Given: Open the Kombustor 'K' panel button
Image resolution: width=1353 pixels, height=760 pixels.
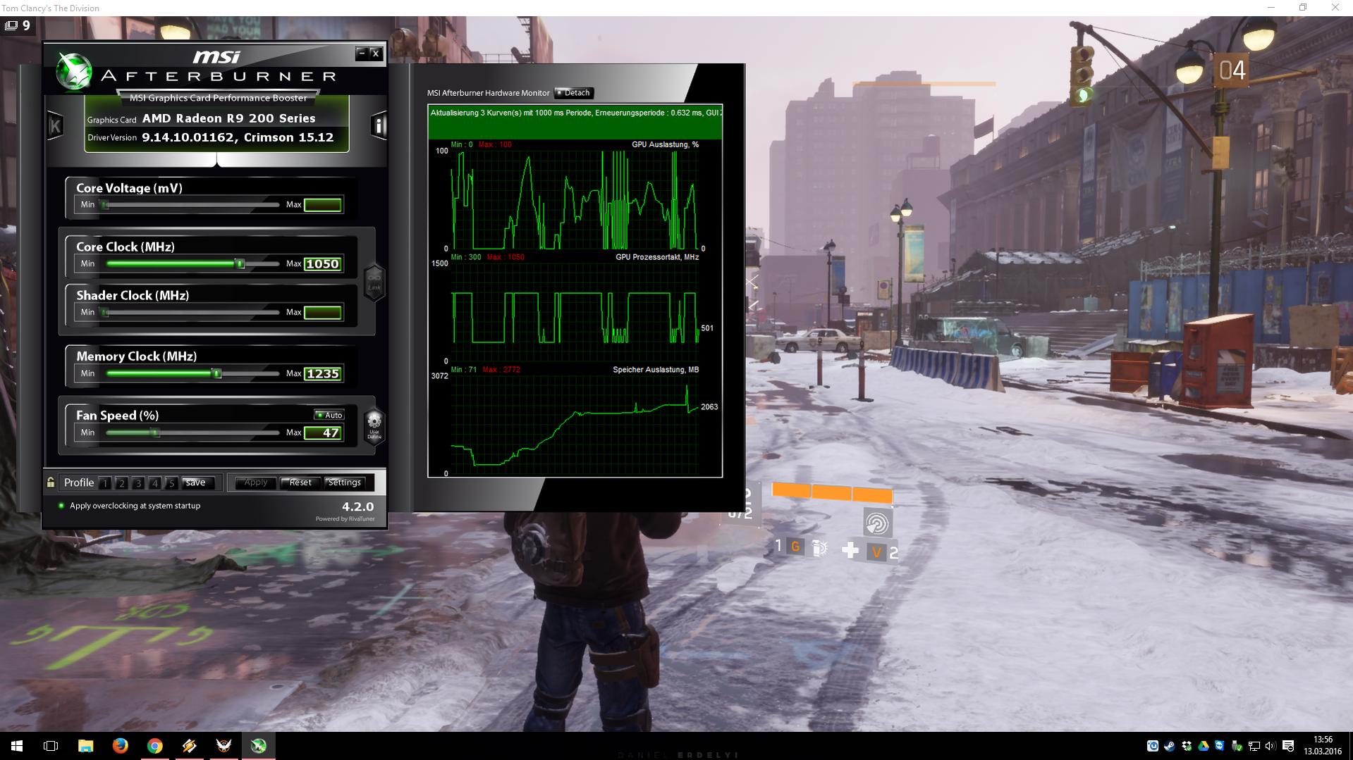Looking at the screenshot, I should tap(55, 126).
